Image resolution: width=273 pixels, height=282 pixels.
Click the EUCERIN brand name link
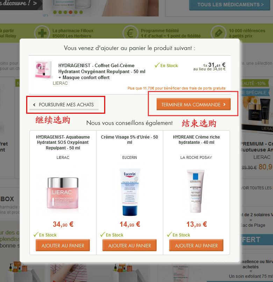(130, 157)
